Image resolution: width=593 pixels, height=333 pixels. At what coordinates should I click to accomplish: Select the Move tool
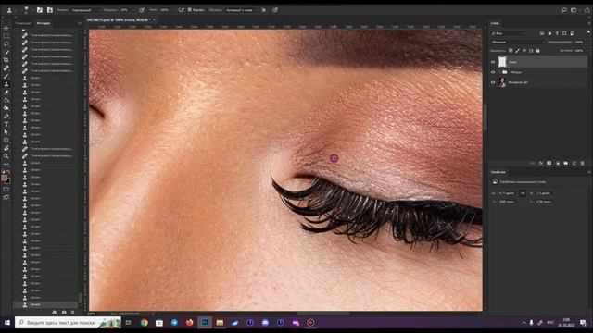point(6,29)
